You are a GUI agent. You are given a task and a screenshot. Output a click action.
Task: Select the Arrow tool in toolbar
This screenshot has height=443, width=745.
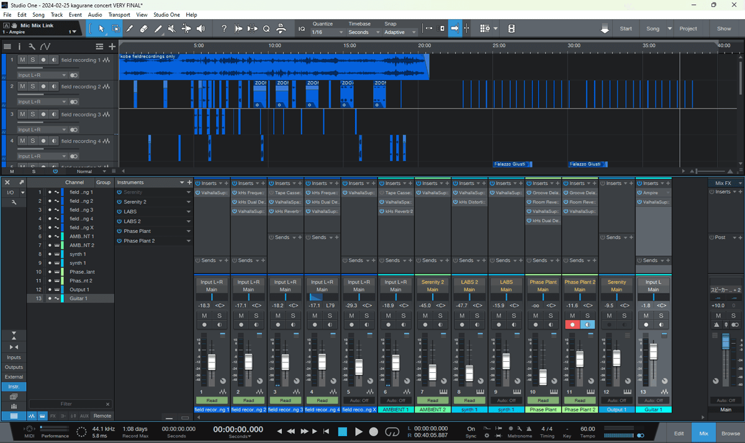tap(102, 29)
